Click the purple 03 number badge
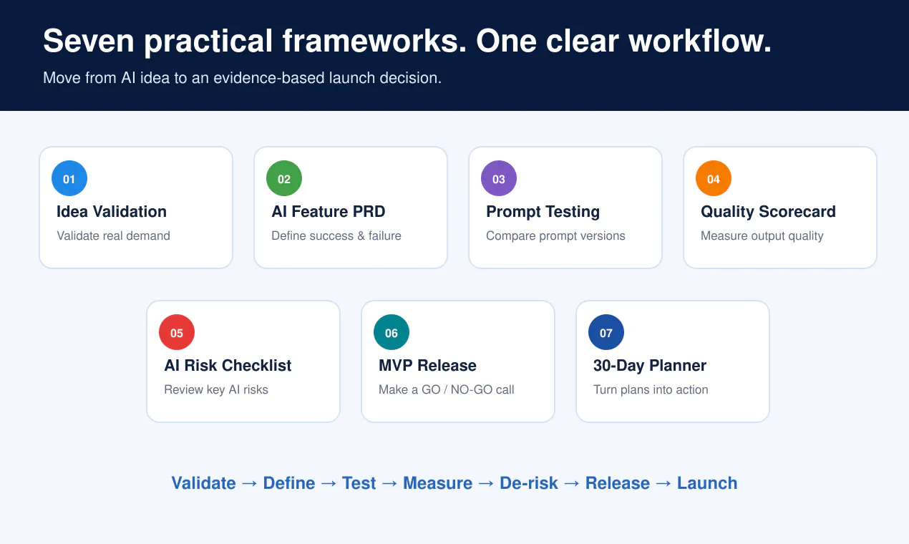 (x=499, y=179)
